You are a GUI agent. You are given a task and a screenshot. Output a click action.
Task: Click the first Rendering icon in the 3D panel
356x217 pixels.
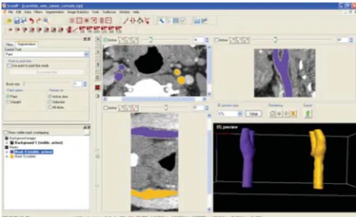click(x=272, y=114)
